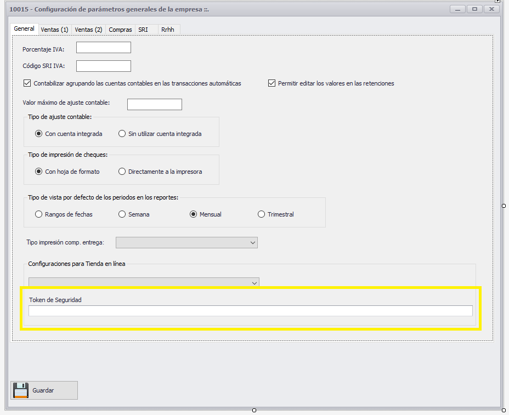
Task: Maximize the configuration window
Action: coord(474,9)
